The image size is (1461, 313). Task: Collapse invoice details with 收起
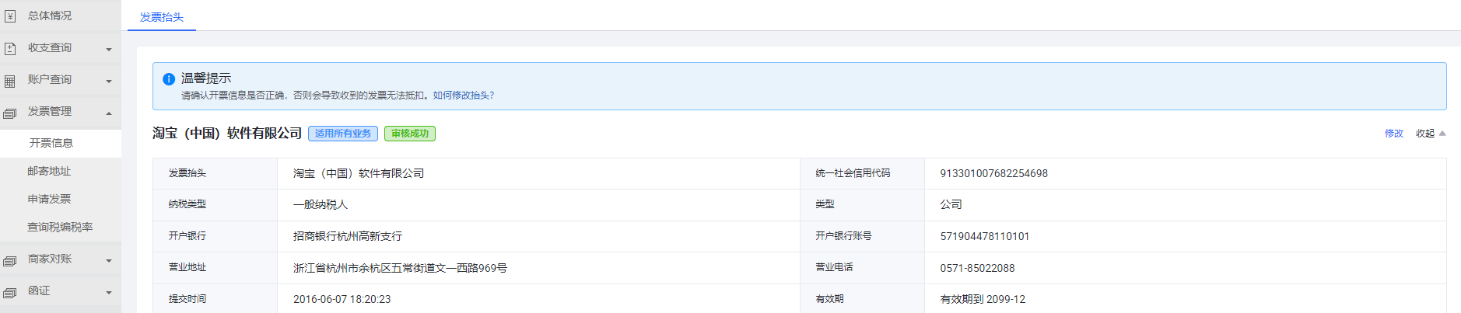coord(1431,134)
